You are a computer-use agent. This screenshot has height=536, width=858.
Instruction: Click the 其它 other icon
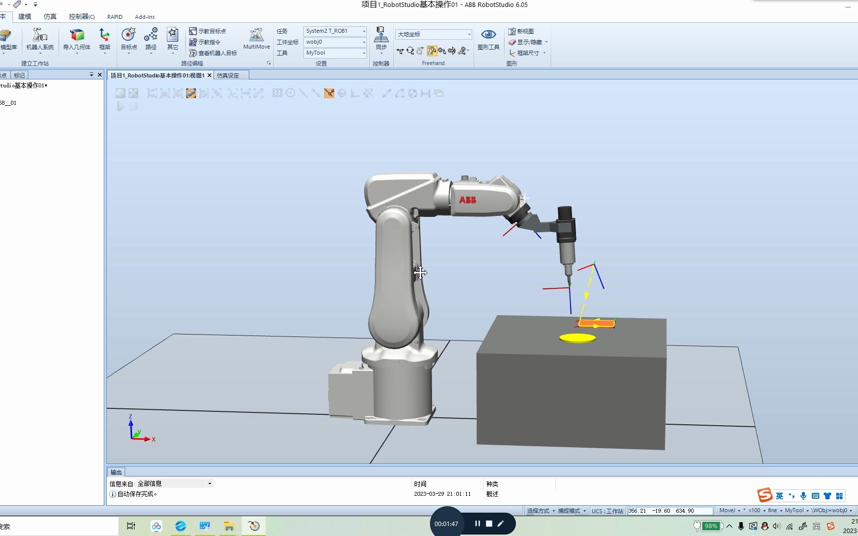coord(172,40)
